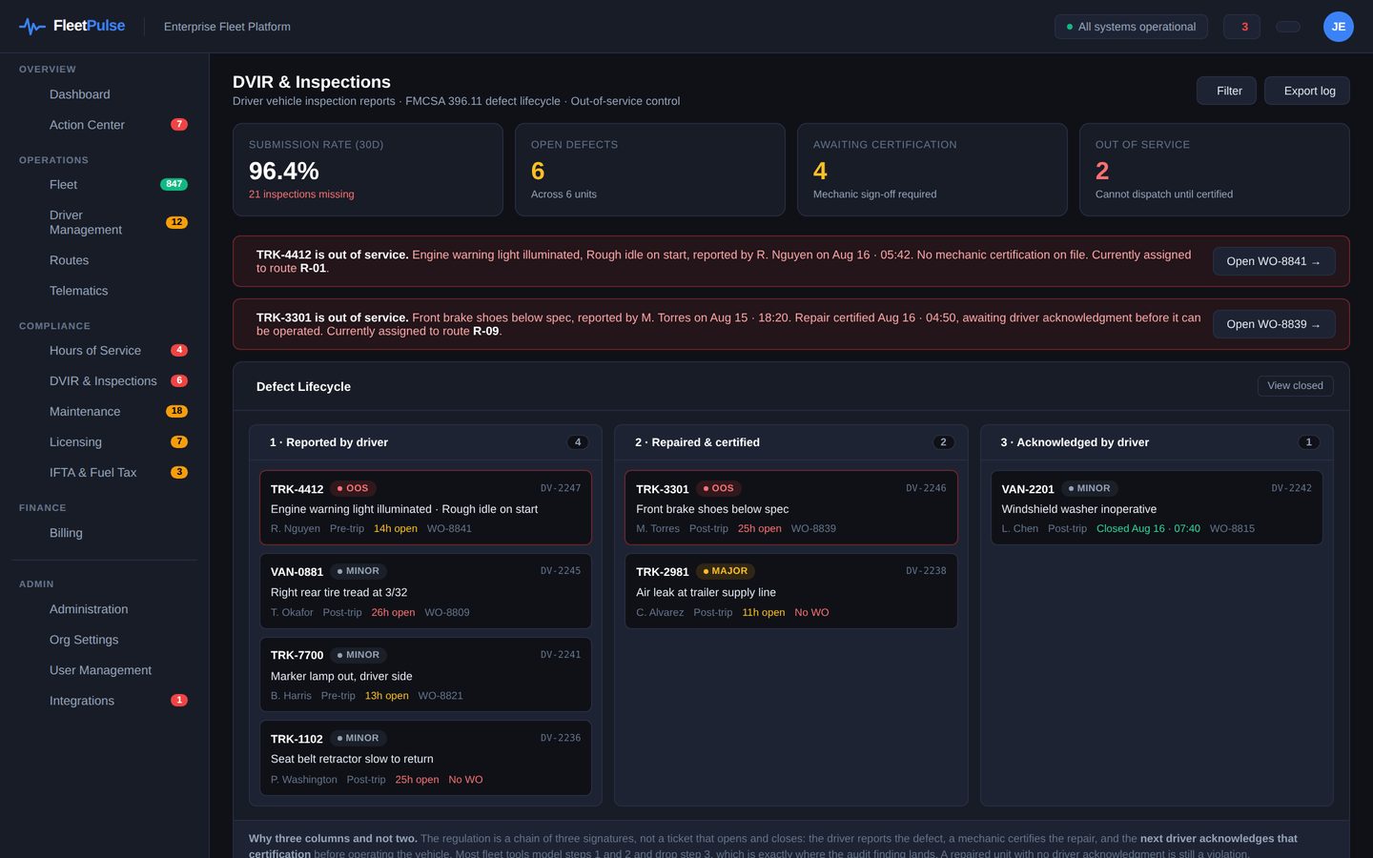Open work order WO-8841 from alert
Screen dimensions: 1373x858
pos(1274,261)
